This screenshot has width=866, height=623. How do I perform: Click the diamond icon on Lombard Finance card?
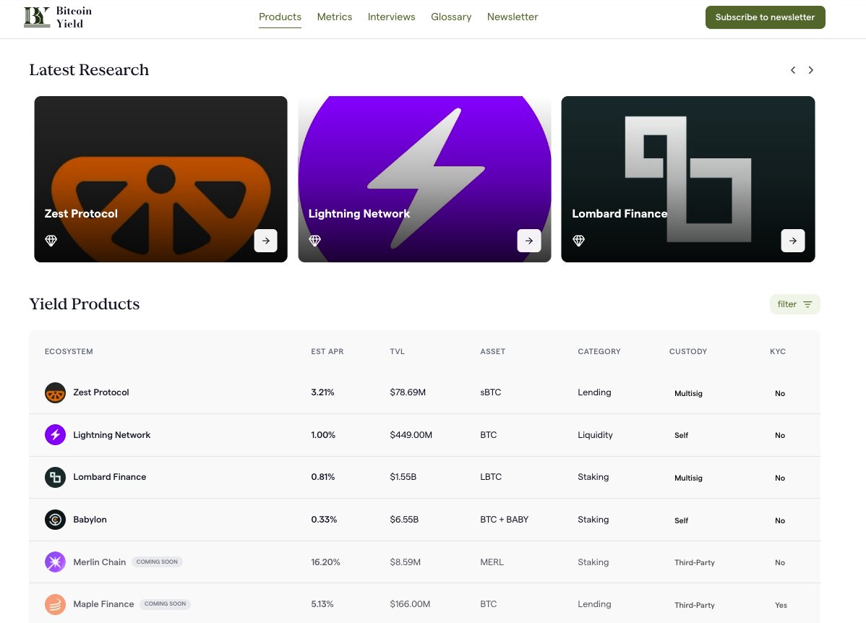pyautogui.click(x=579, y=241)
